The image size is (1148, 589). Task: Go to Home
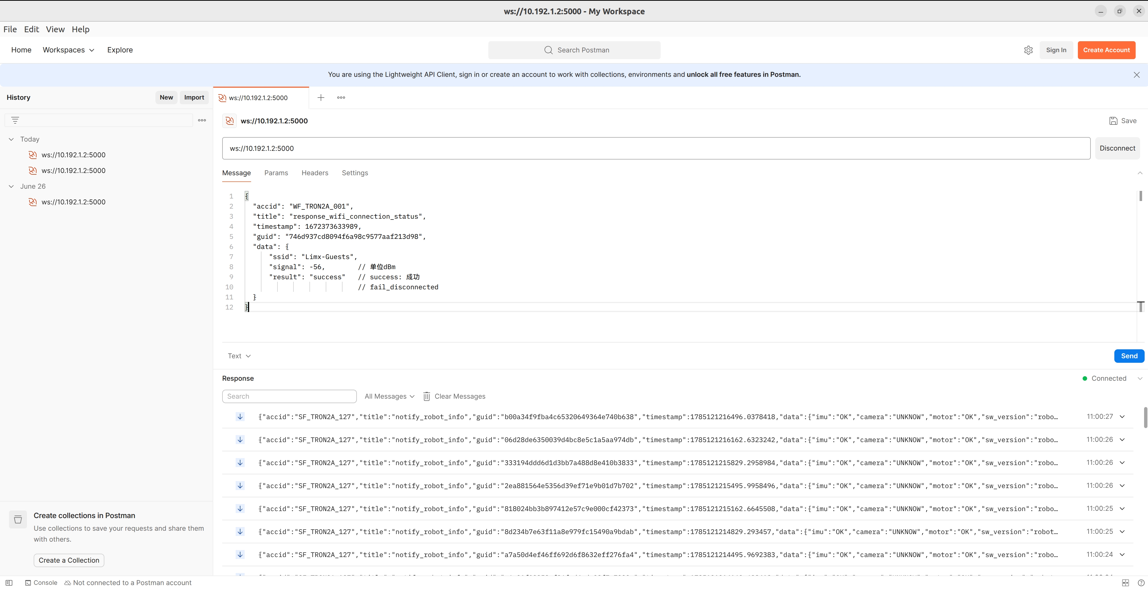pos(21,50)
